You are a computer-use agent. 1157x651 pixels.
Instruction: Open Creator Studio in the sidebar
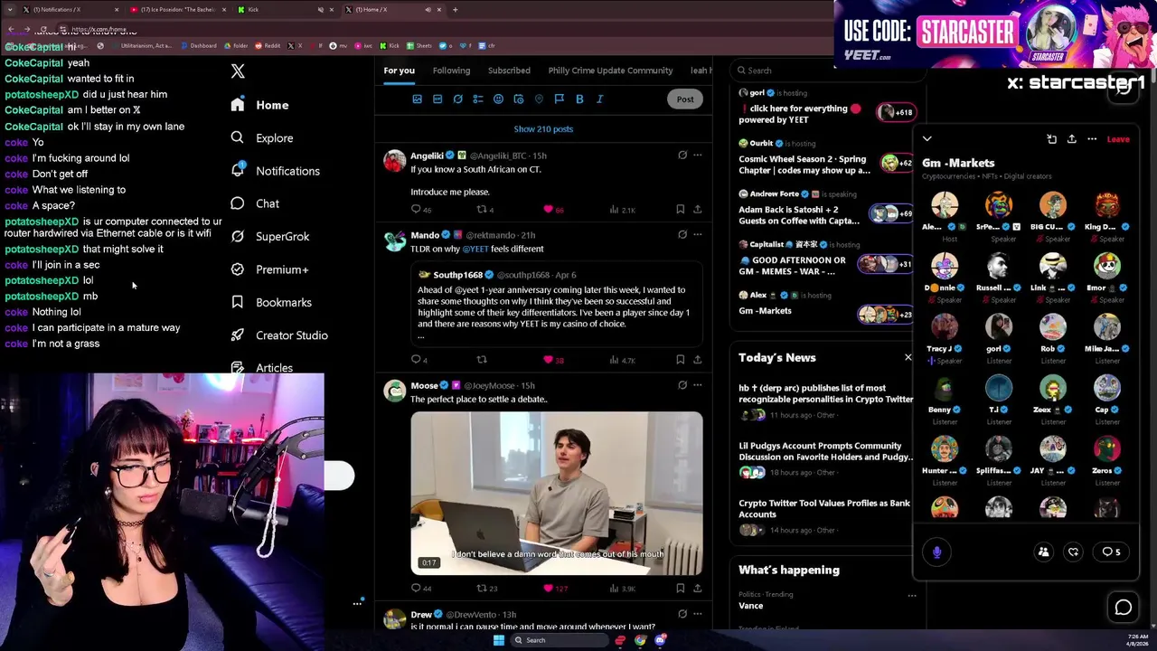pyautogui.click(x=278, y=335)
